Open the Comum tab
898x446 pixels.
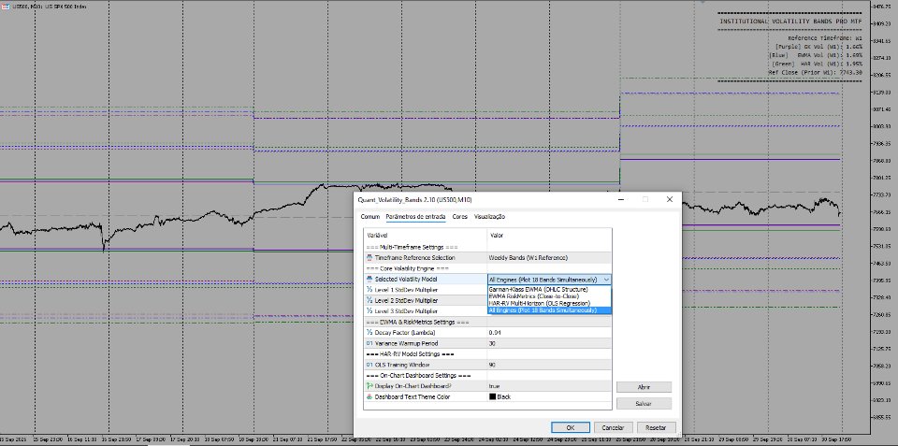tap(370, 216)
